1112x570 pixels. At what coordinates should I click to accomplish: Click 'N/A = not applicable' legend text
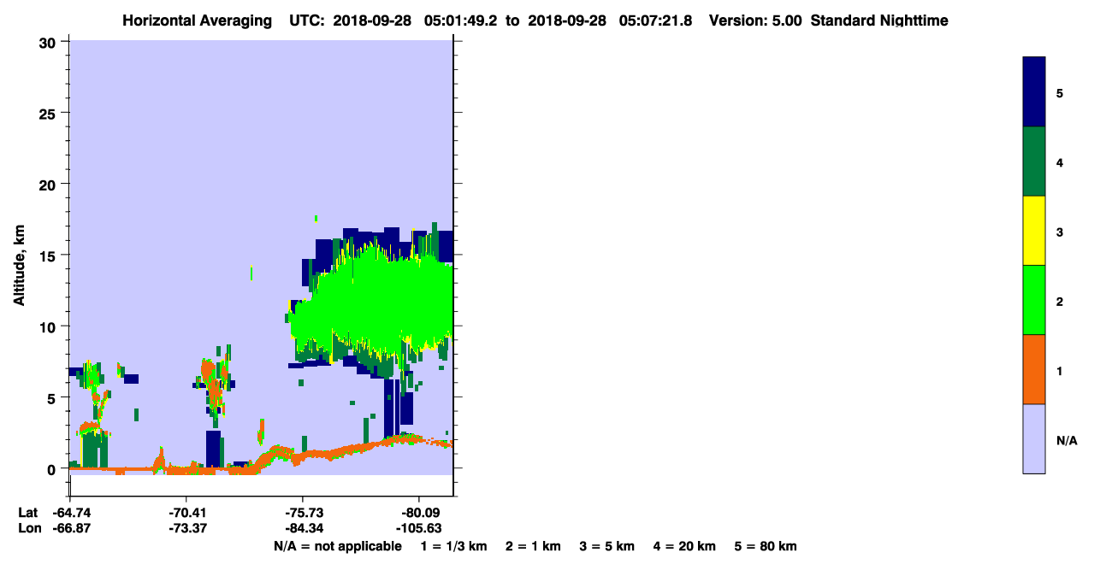(x=337, y=546)
